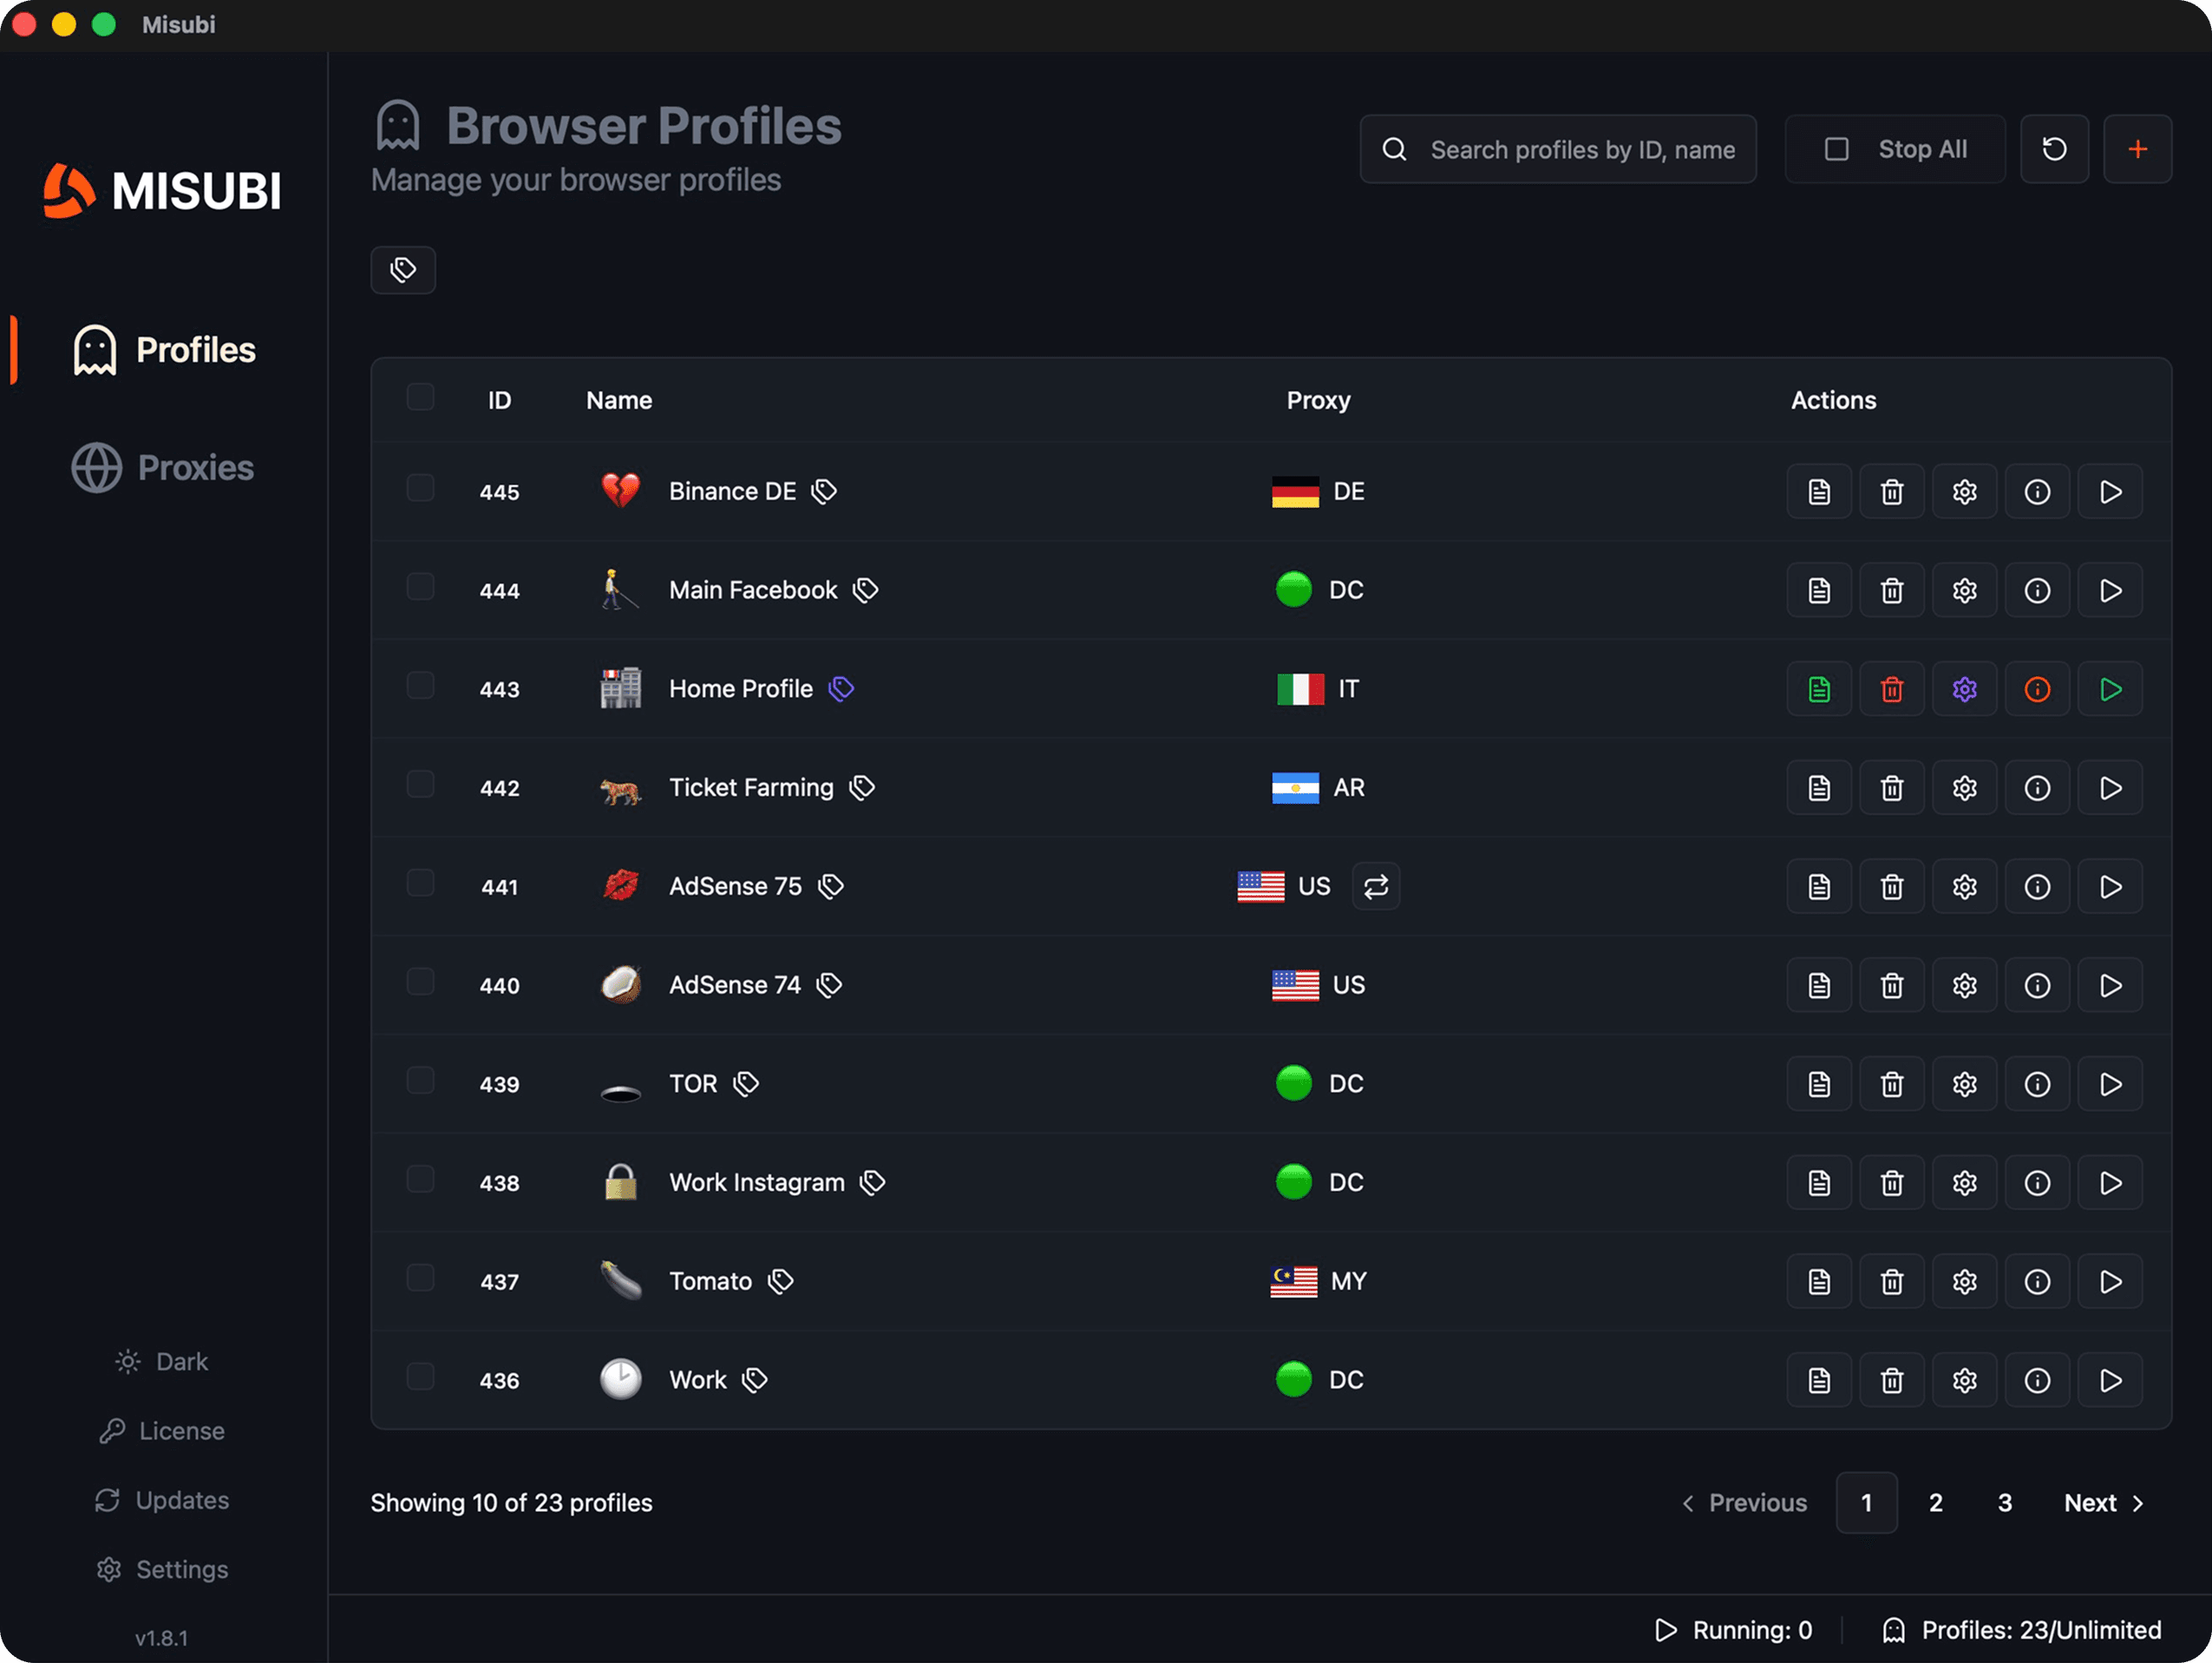The height and width of the screenshot is (1663, 2212).
Task: Jump to page 3
Action: point(2004,1503)
